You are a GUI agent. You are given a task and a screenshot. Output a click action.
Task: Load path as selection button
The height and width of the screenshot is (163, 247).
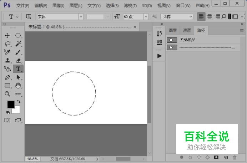(x=198, y=157)
